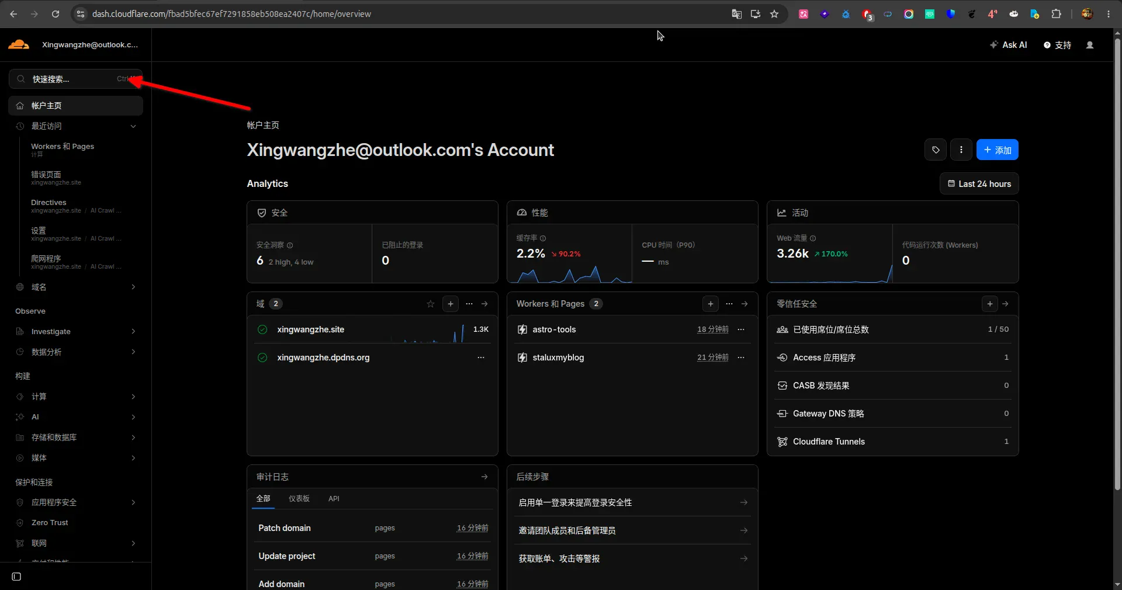Image resolution: width=1122 pixels, height=590 pixels.
Task: Open the Zero Trust security card arrow
Action: point(1005,304)
